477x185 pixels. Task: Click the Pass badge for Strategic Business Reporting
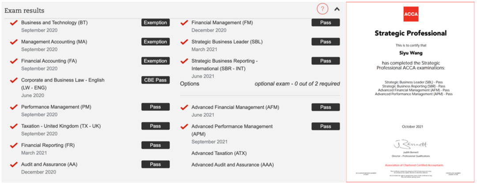point(326,61)
